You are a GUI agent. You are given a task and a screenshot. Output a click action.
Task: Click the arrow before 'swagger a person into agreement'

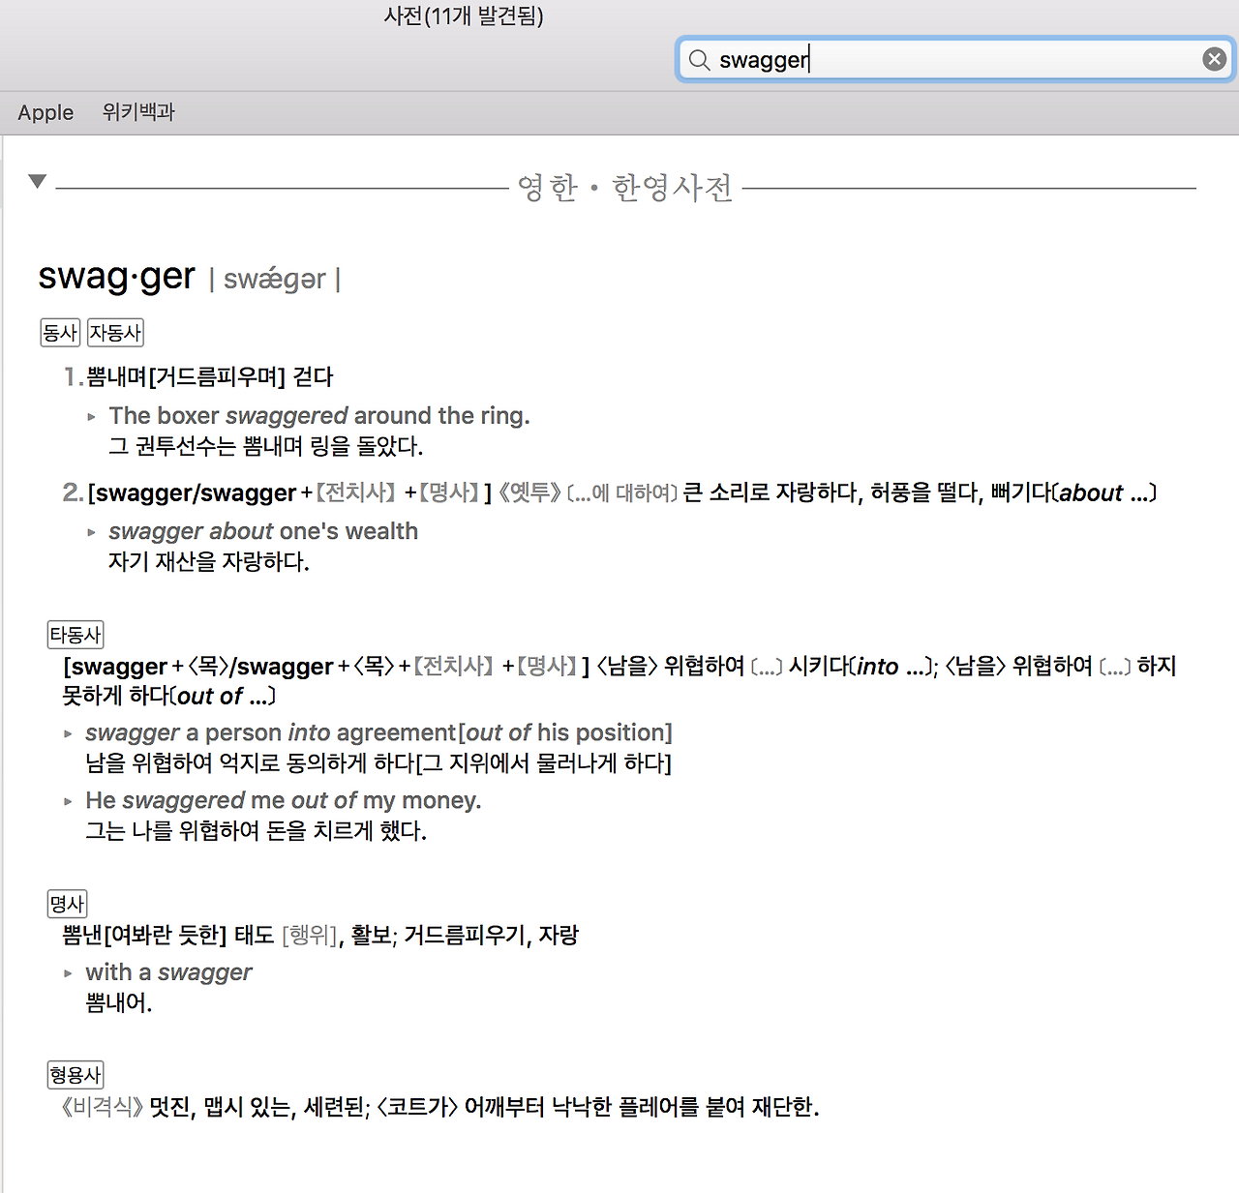click(67, 732)
